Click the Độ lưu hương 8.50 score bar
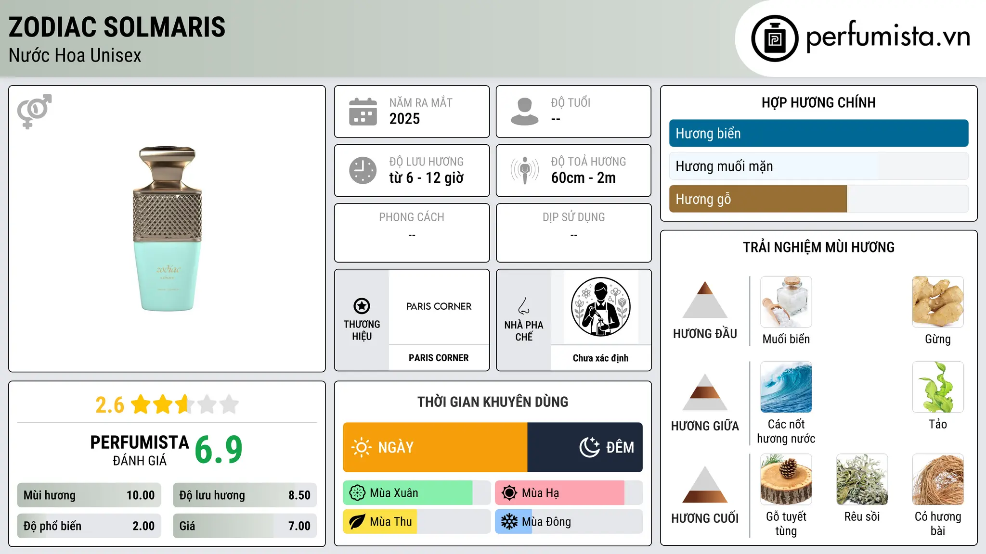986x554 pixels. (x=245, y=495)
